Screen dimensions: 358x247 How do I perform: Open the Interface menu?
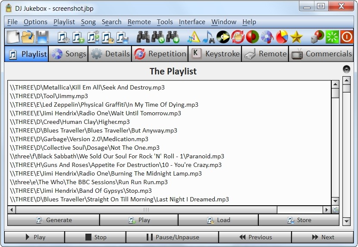click(x=192, y=22)
